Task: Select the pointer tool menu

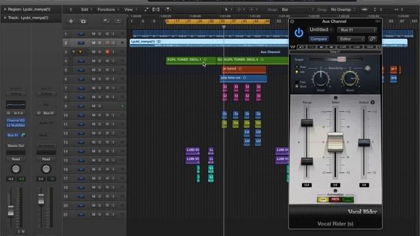Action: 228,9
